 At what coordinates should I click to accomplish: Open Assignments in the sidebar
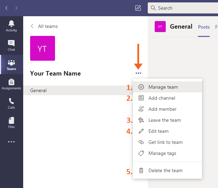(11, 84)
